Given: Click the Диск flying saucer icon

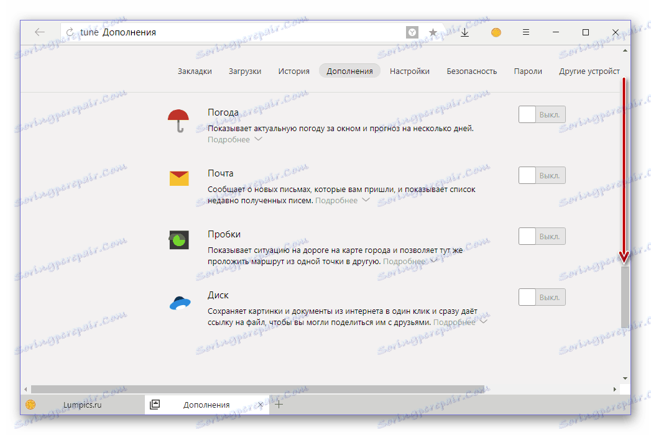Looking at the screenshot, I should pos(180,303).
